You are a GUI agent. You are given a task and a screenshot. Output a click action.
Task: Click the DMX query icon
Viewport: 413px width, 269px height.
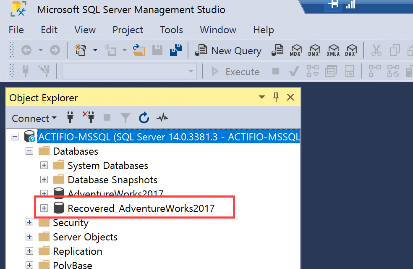(314, 50)
